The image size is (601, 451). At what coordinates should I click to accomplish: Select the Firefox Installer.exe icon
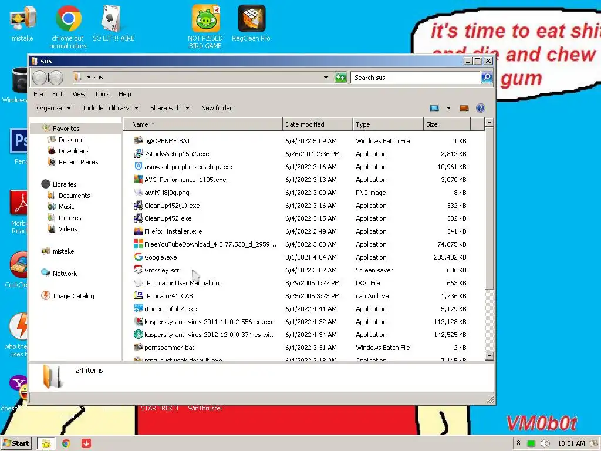(x=138, y=231)
